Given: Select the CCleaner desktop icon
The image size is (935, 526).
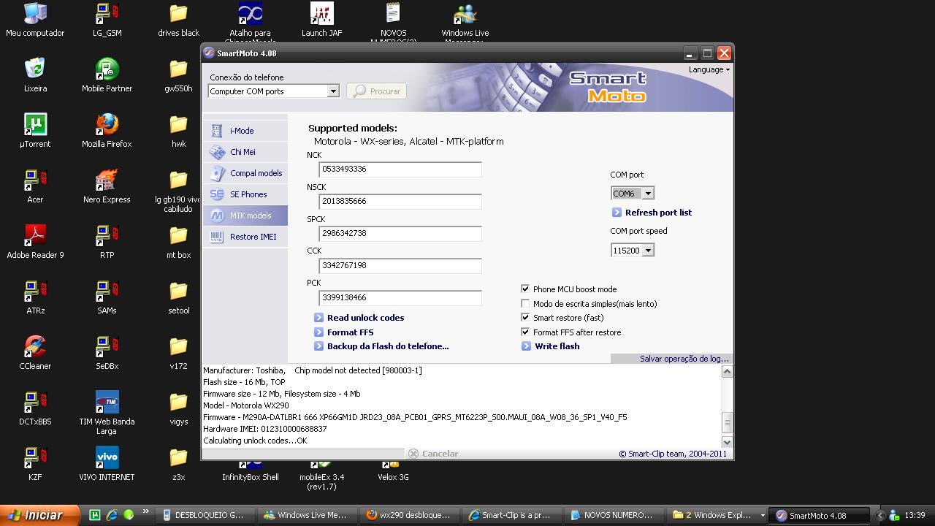Looking at the screenshot, I should pos(35,353).
